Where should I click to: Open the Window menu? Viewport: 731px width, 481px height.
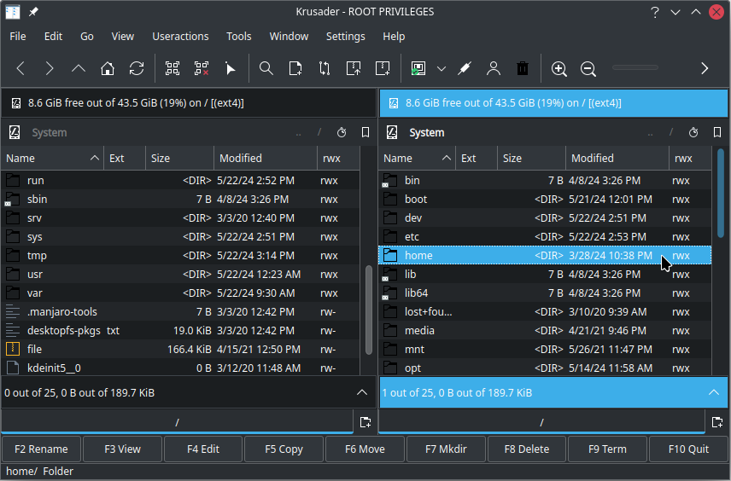(x=289, y=37)
